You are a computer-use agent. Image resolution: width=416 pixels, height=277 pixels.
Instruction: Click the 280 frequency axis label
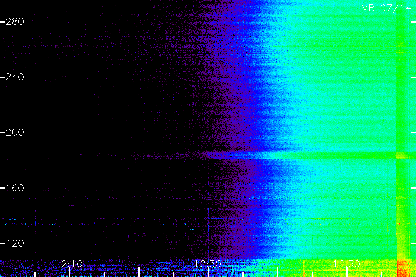15,22
